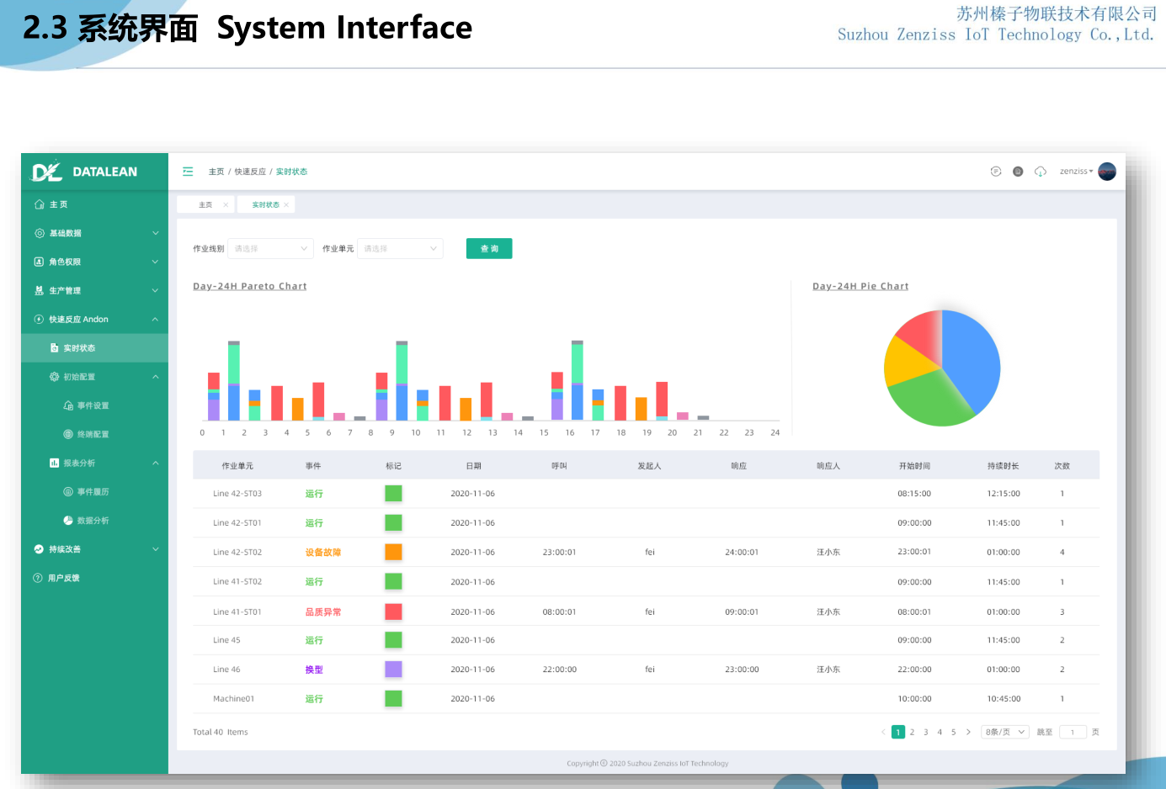Click the cloud download icon
Viewport: 1166px width, 789px height.
click(x=1041, y=172)
